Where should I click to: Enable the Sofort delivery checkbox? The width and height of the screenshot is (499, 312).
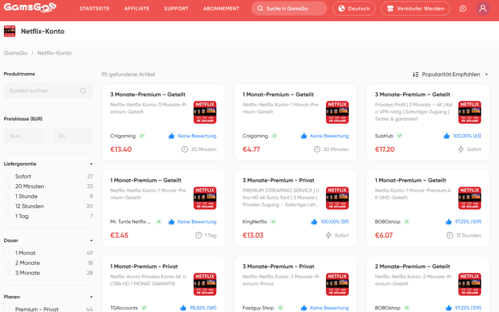click(7, 176)
